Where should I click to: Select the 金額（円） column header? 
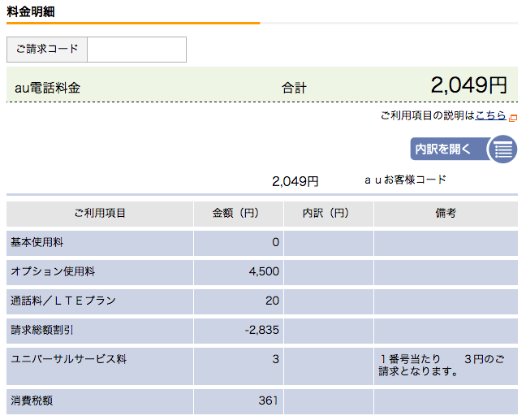(239, 214)
